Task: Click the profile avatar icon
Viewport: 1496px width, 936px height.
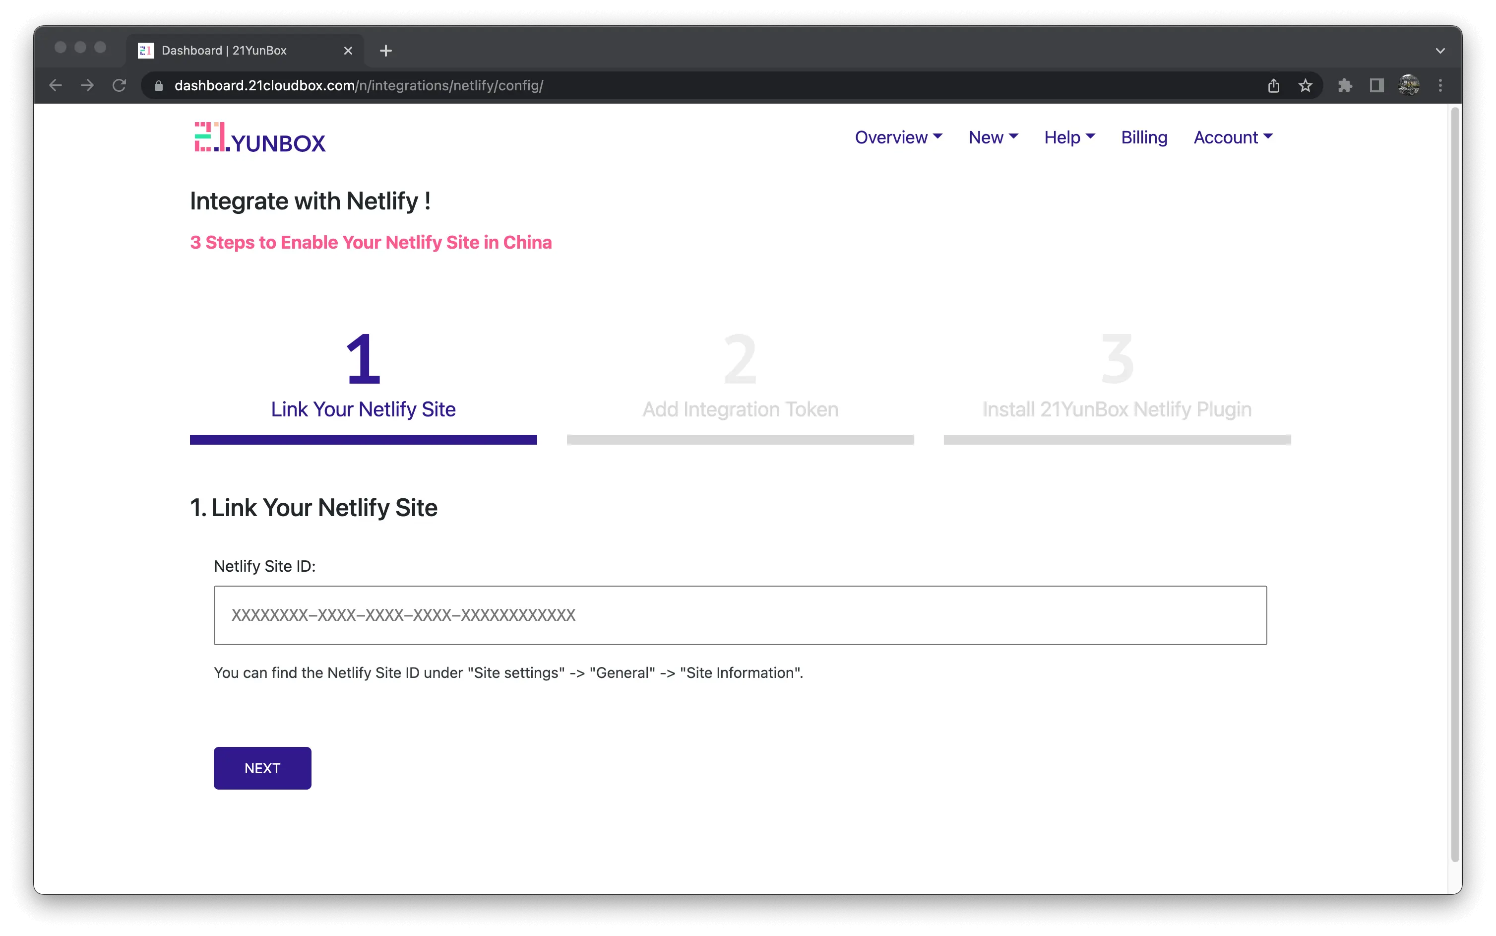Action: 1409,85
